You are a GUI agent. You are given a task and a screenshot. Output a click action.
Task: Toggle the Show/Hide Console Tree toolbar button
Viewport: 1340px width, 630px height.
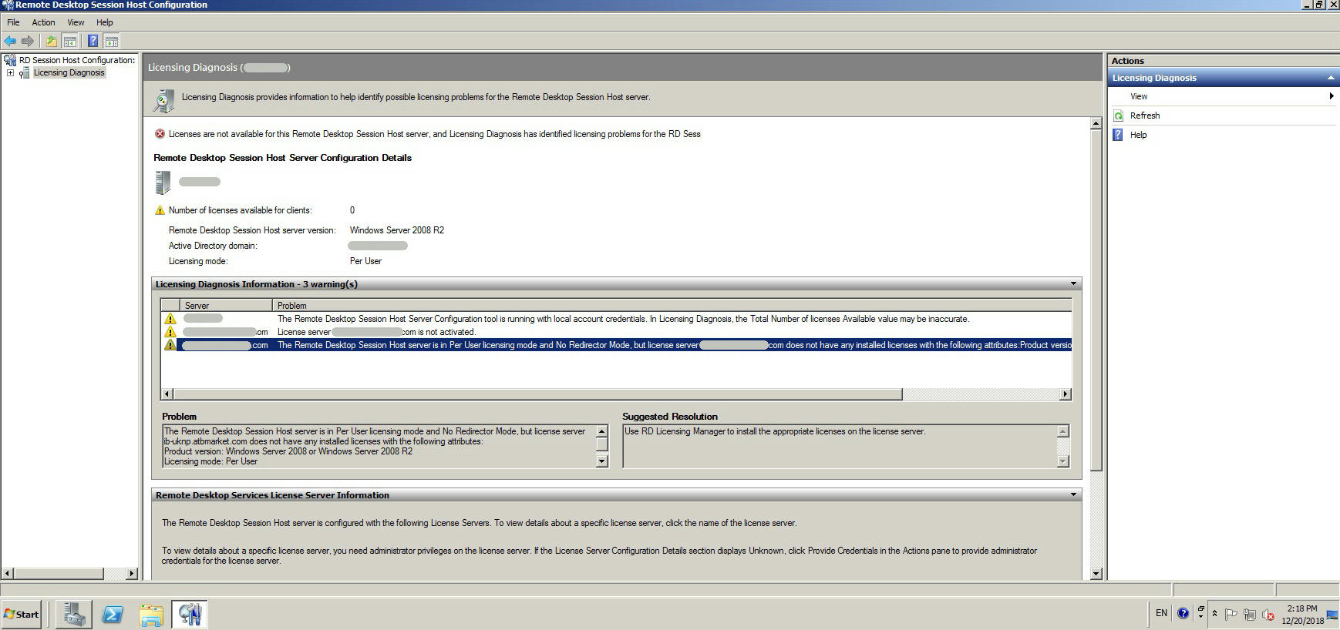click(70, 41)
